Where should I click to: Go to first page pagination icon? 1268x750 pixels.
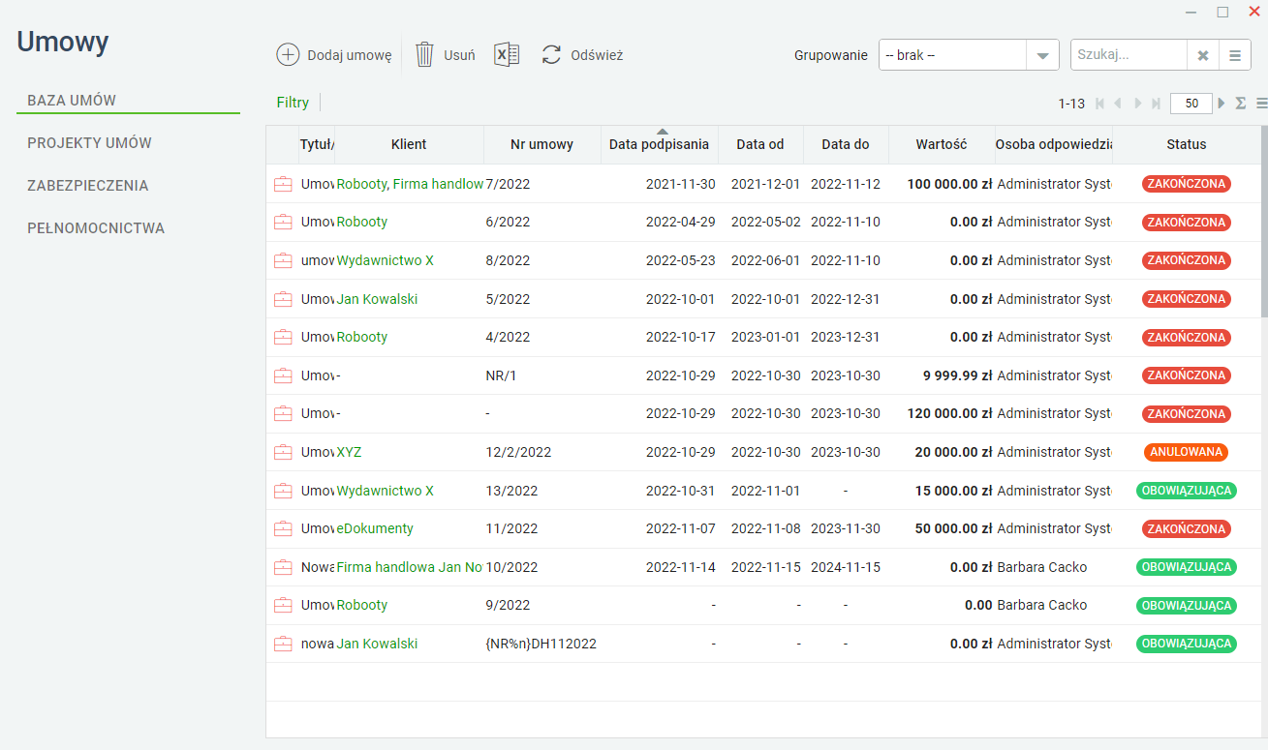[x=1099, y=104]
